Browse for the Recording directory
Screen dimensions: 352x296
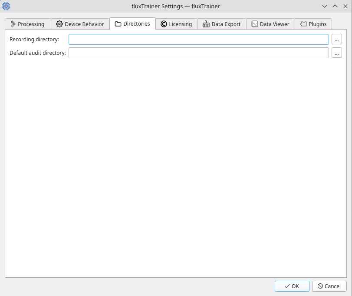337,39
